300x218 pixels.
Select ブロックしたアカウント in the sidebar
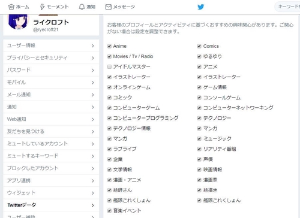pos(51,168)
